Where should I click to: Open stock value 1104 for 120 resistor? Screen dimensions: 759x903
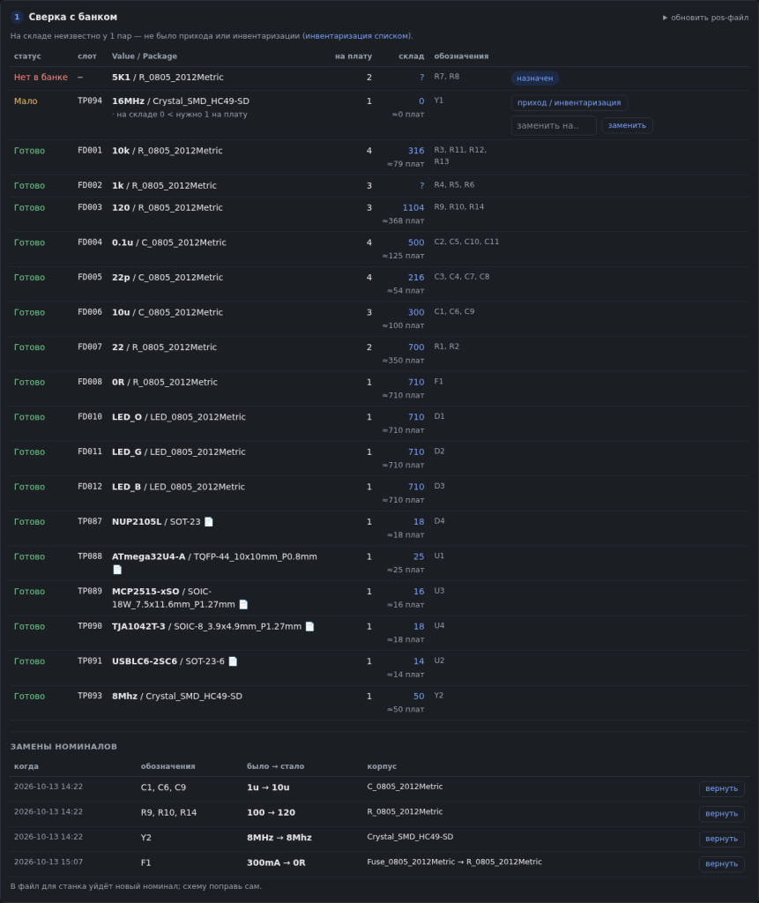tap(413, 208)
